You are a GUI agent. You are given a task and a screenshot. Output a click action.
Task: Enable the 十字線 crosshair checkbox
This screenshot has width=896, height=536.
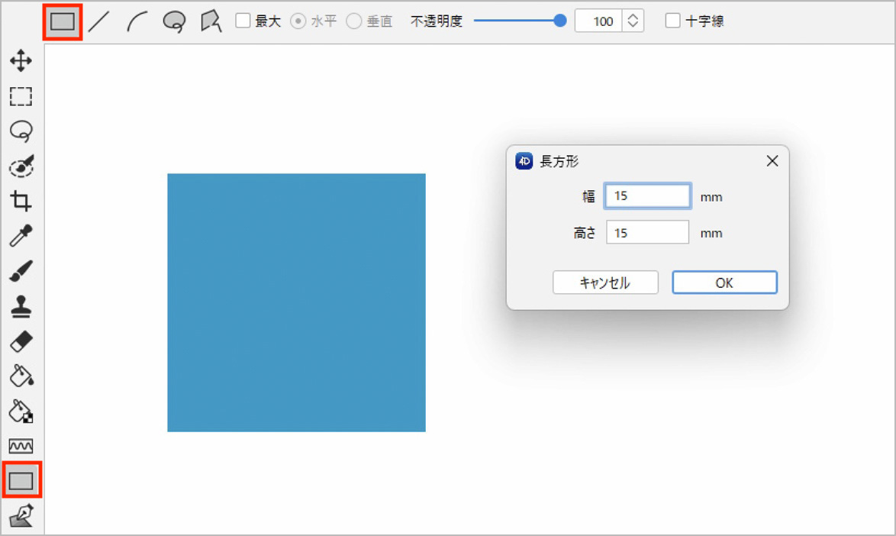(672, 21)
